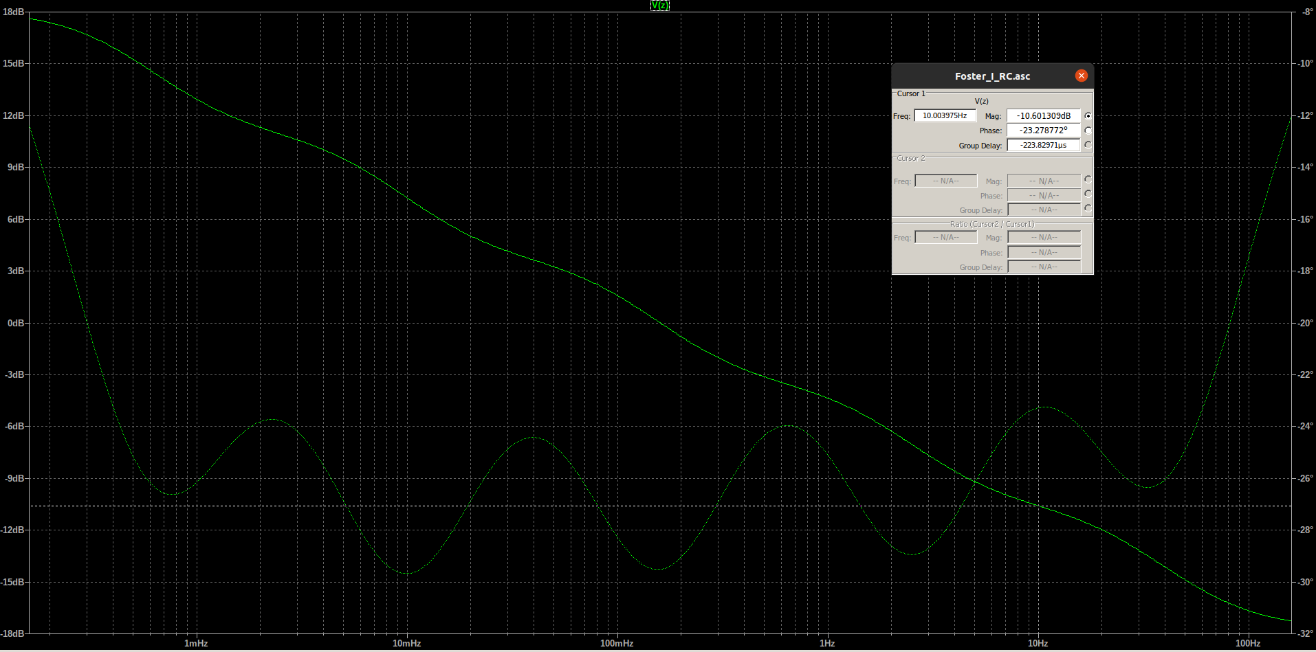This screenshot has height=652, width=1316.
Task: Click the 0dB label on left axis
Action: (x=16, y=323)
